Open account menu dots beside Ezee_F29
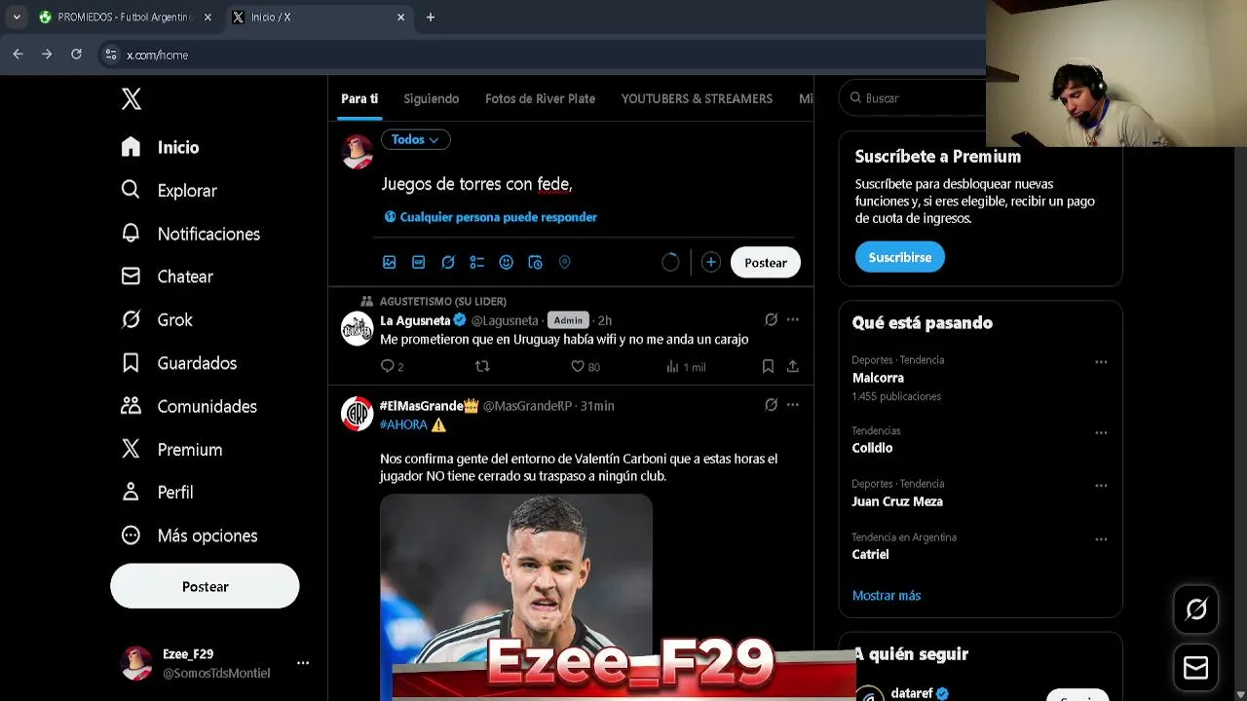Screen dimensions: 1247x701 (x=303, y=663)
